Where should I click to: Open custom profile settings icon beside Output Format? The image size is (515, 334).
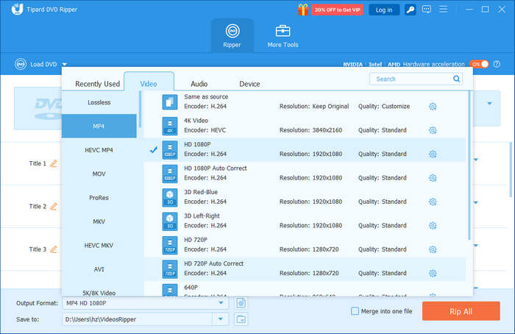click(241, 303)
